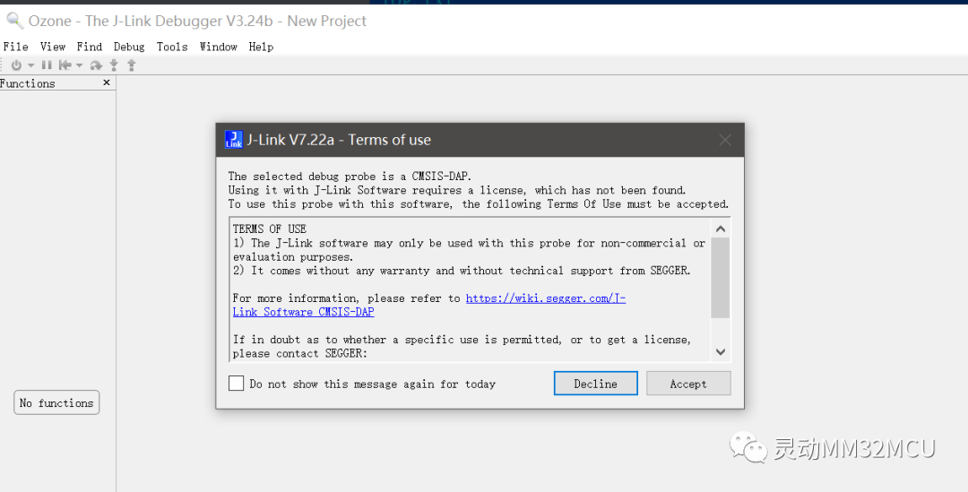Click the Step Out (up arrow) icon
Image resolution: width=968 pixels, height=492 pixels.
pyautogui.click(x=132, y=65)
